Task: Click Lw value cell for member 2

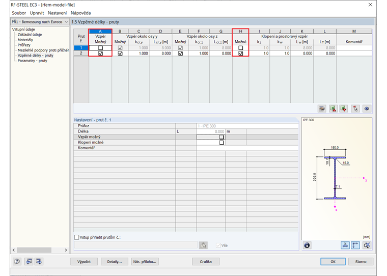Action: coord(302,53)
